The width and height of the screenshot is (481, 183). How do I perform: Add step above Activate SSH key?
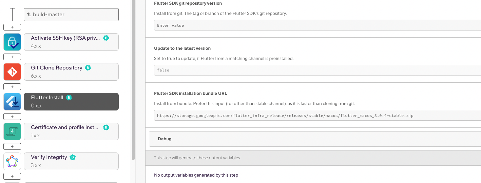click(12, 27)
